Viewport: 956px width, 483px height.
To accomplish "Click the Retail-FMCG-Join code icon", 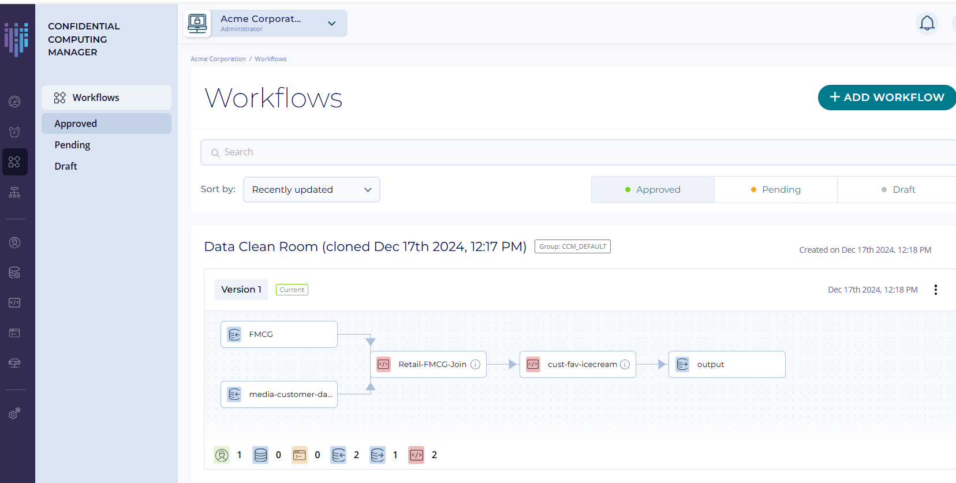I will click(383, 365).
